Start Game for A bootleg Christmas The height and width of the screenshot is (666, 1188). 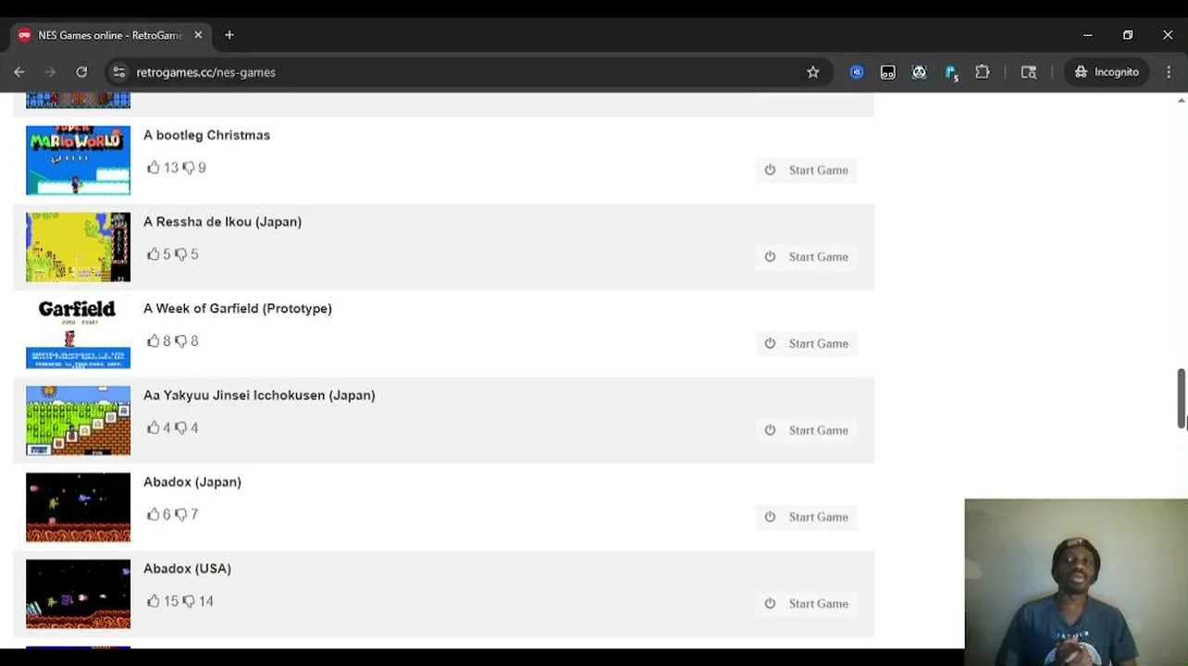pyautogui.click(x=807, y=170)
